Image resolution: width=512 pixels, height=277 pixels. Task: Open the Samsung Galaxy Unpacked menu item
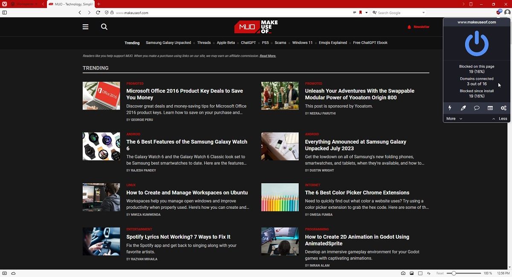[x=168, y=43]
